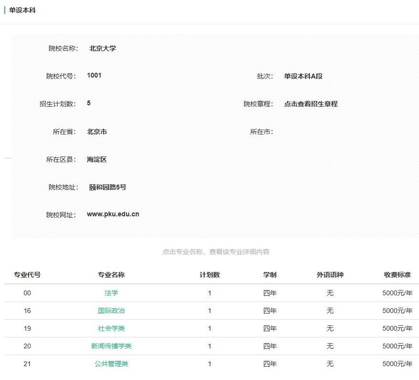Click 点击查看招生章程 to view admission rules
Viewport: 419px width, 380px height.
[x=311, y=104]
